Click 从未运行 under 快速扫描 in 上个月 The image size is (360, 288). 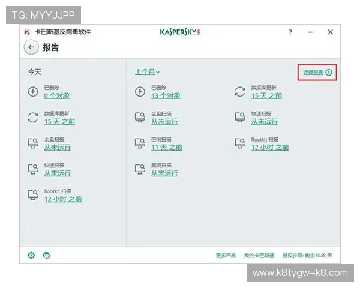tap(265, 121)
